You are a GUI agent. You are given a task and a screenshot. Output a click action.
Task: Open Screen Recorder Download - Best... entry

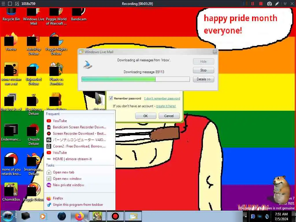point(79,134)
